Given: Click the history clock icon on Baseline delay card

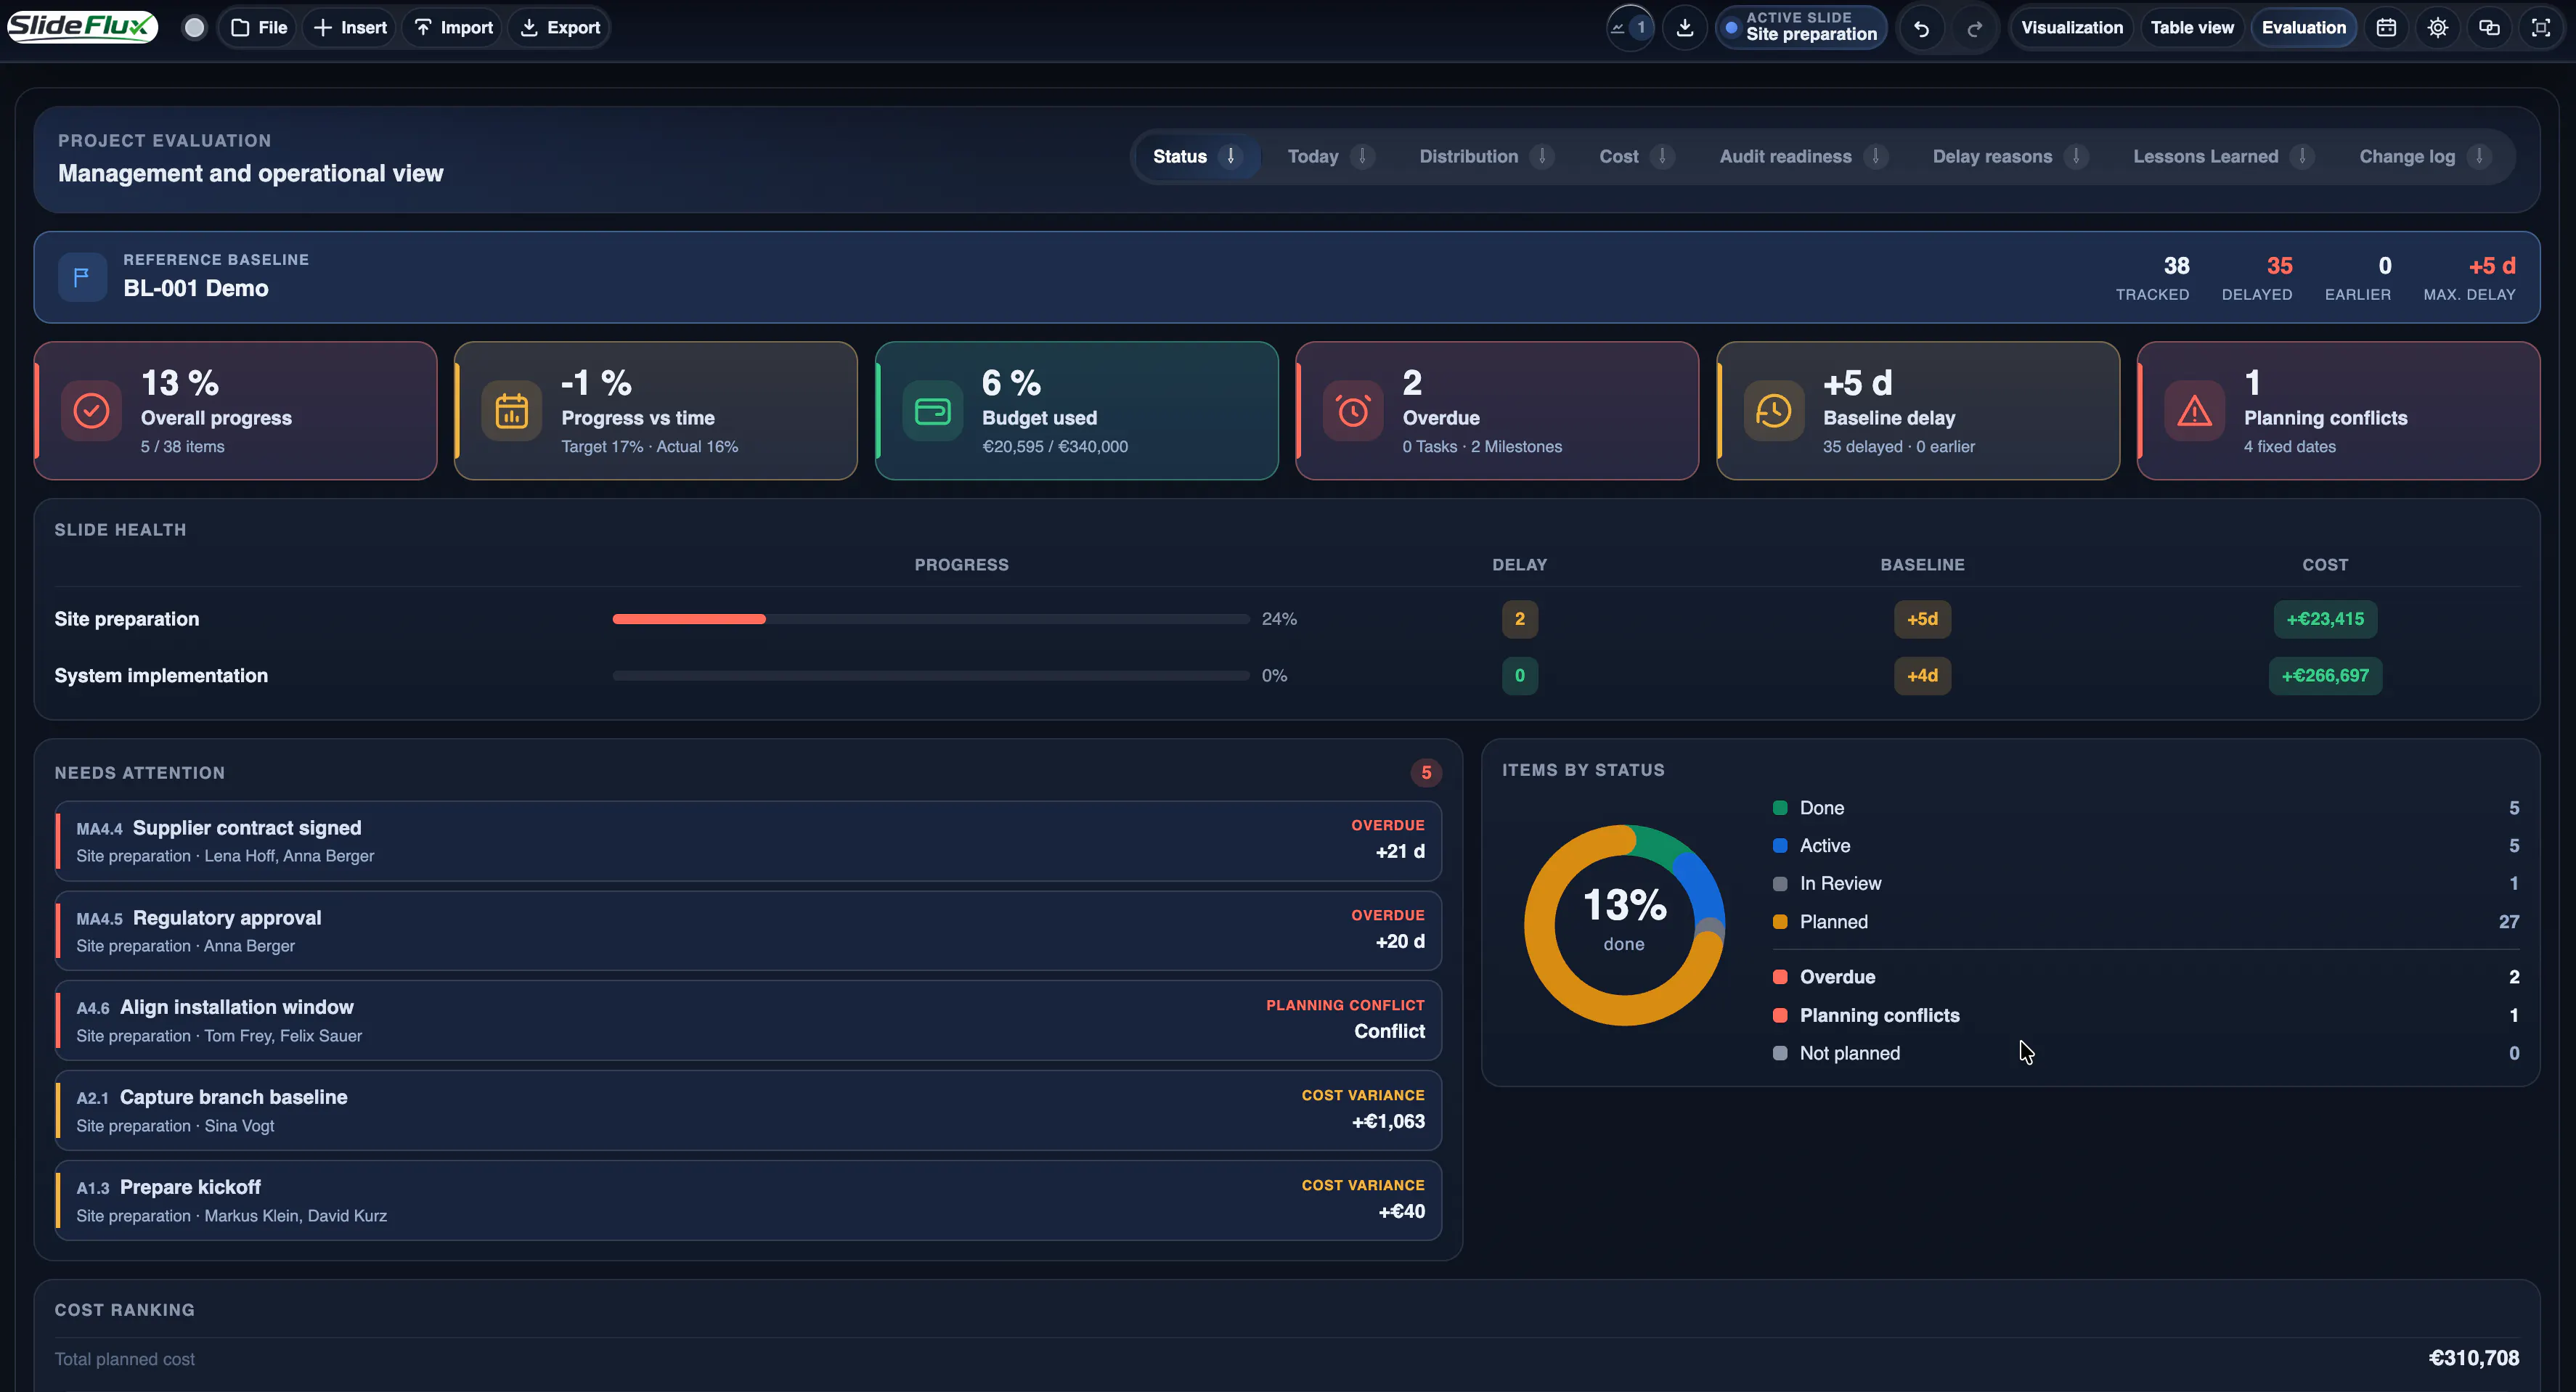Looking at the screenshot, I should (1773, 411).
